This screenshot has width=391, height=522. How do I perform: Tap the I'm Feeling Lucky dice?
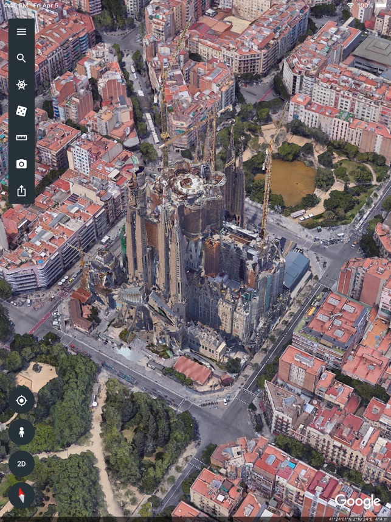point(21,111)
